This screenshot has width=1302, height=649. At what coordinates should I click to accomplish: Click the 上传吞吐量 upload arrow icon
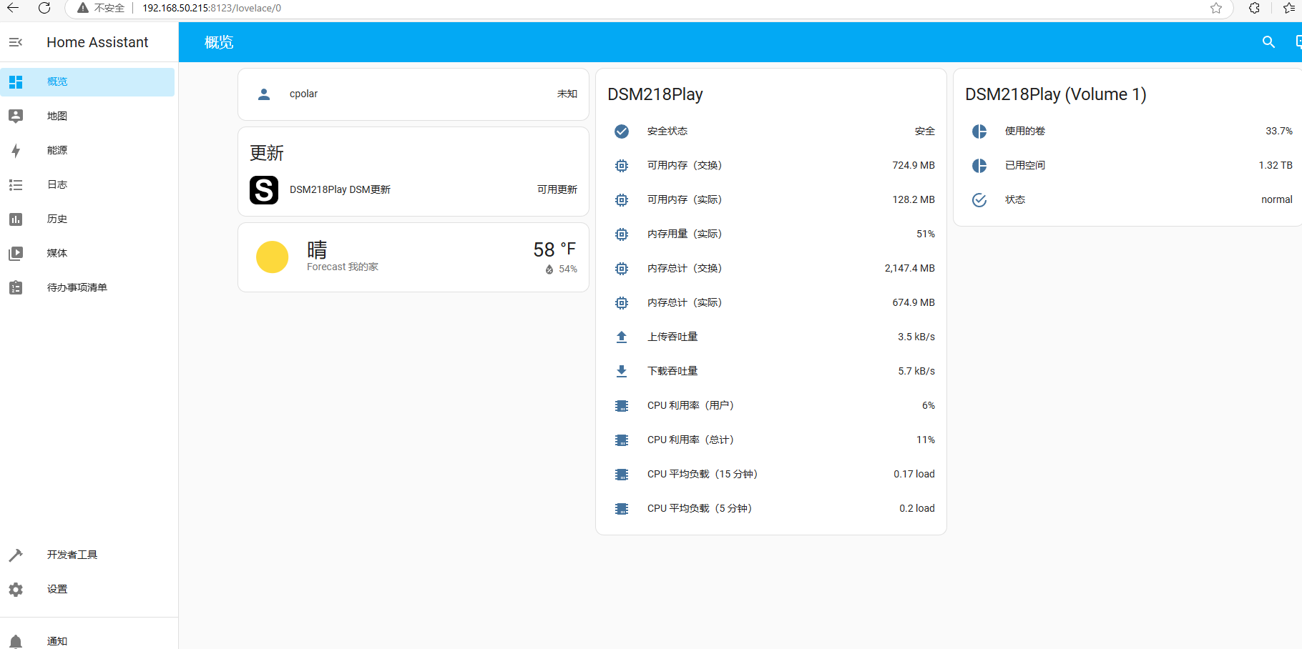(x=622, y=337)
